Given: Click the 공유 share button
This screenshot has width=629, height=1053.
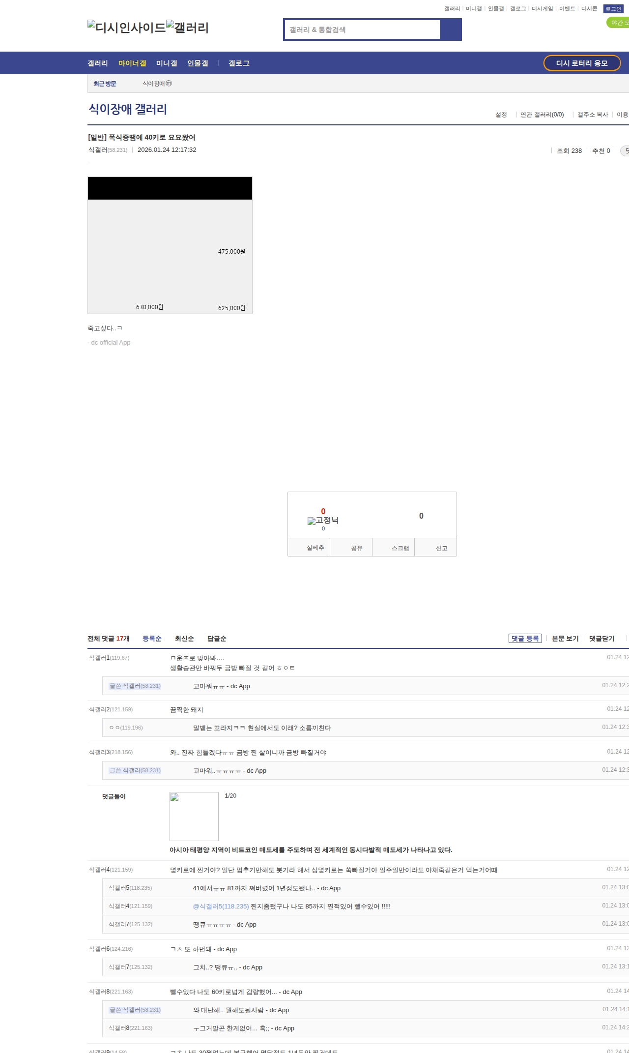Looking at the screenshot, I should pos(351,548).
